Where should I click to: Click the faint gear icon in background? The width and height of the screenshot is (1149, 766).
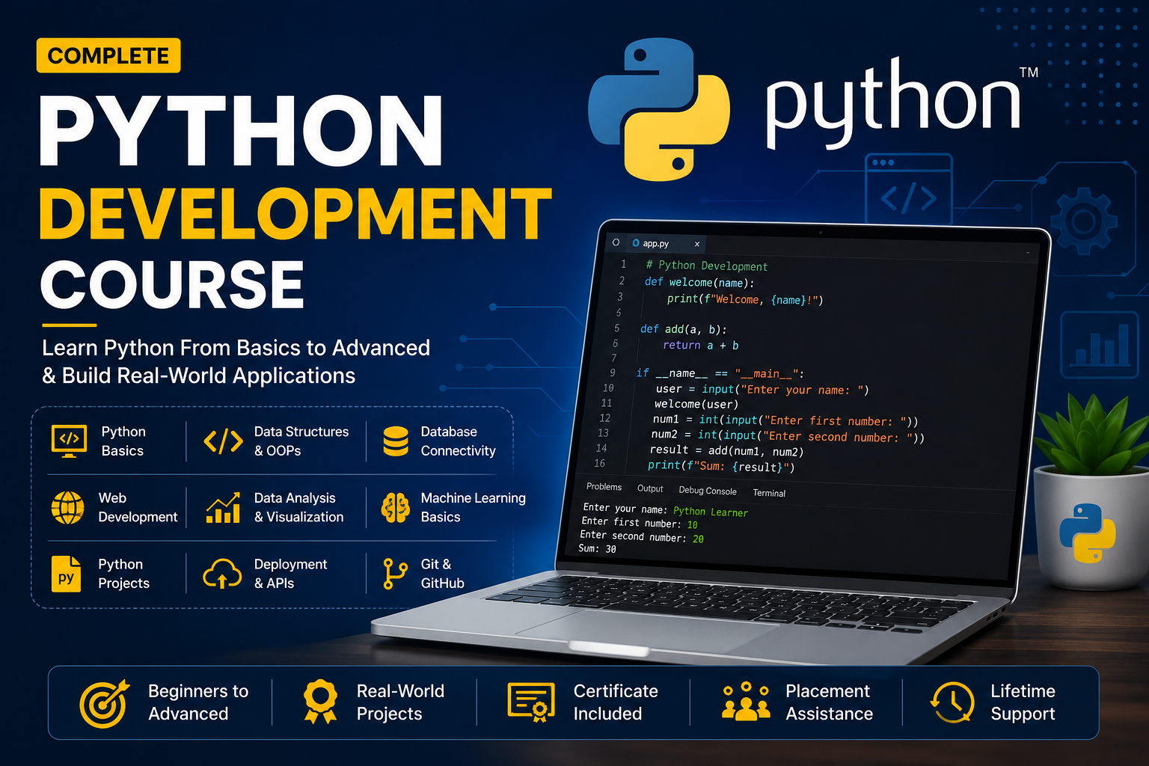pos(1083,221)
